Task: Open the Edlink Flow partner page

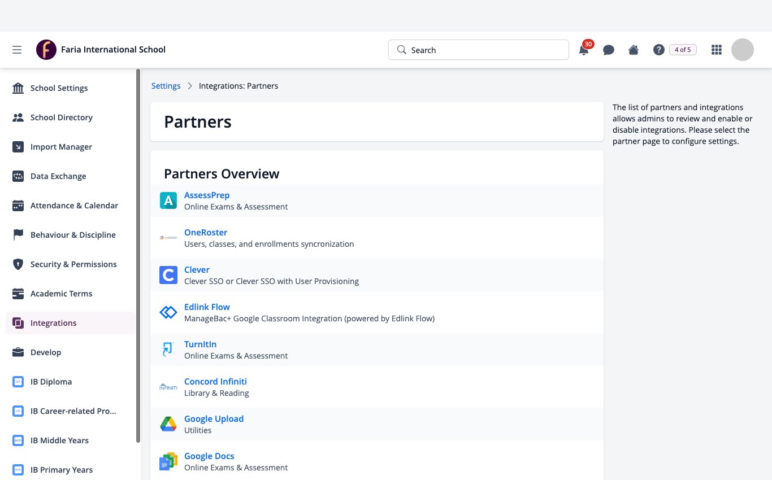Action: (207, 307)
